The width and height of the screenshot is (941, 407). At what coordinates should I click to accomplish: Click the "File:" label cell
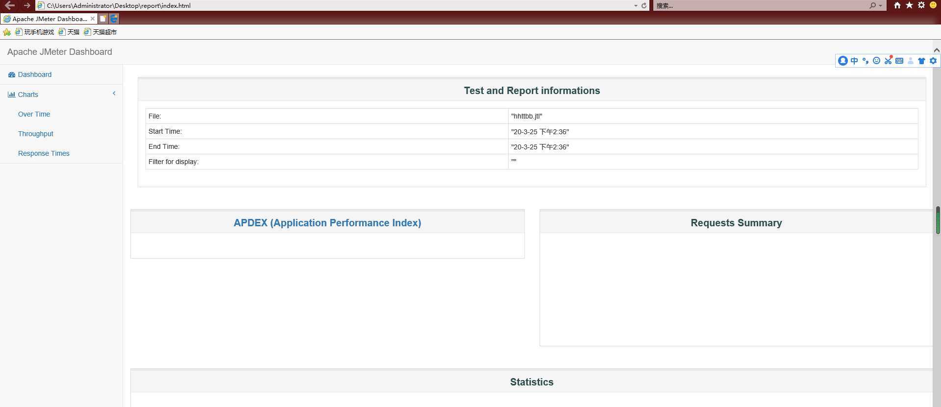pos(327,116)
